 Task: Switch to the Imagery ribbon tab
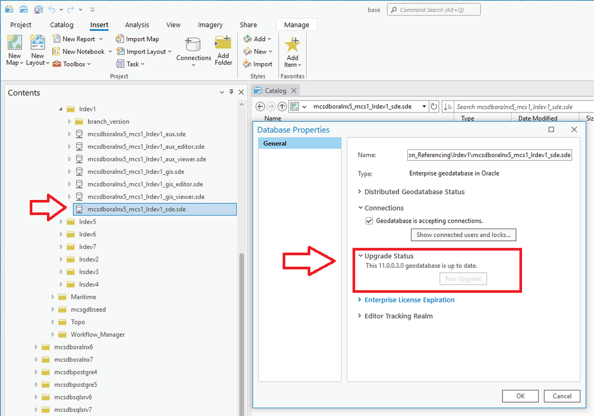tap(210, 24)
